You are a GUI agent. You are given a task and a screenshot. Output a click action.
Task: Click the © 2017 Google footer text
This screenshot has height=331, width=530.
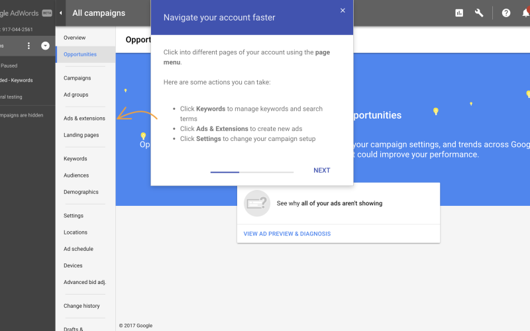(136, 326)
